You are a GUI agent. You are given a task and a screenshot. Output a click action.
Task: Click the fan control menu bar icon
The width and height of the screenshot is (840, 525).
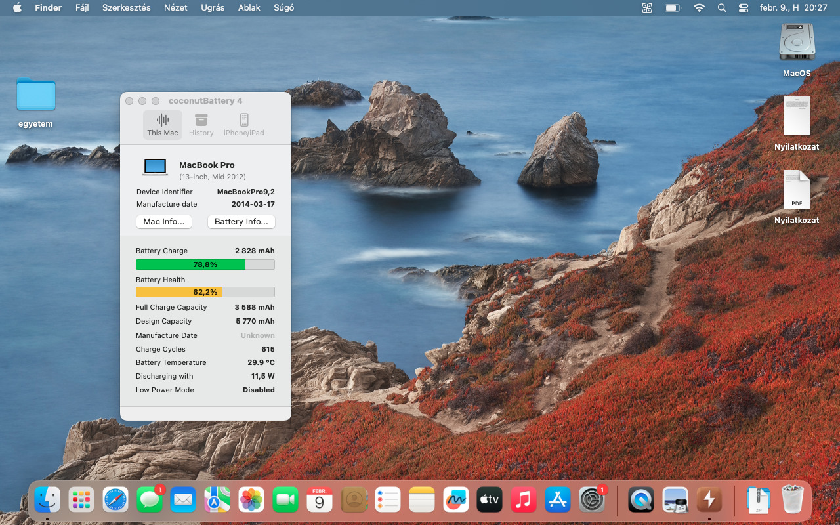[x=647, y=8]
